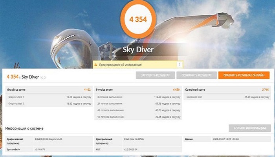Click the 'Информация о системе' heading
Image resolution: width=275 pixels, height=157 pixels.
[24, 128]
